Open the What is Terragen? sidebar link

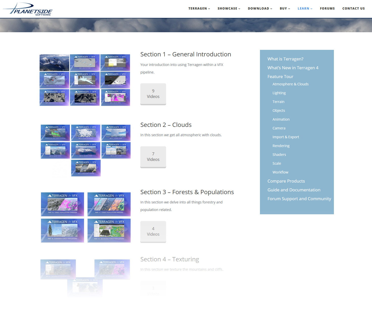click(285, 59)
